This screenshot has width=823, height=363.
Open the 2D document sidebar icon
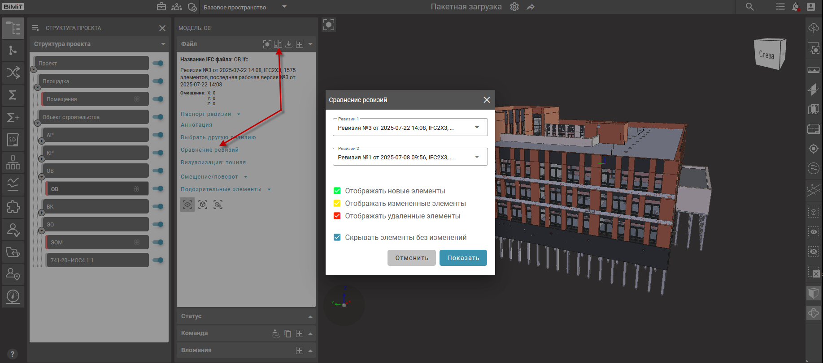(13, 140)
